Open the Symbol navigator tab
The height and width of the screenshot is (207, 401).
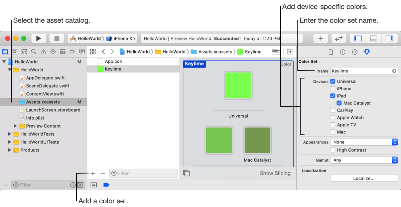click(x=24, y=52)
